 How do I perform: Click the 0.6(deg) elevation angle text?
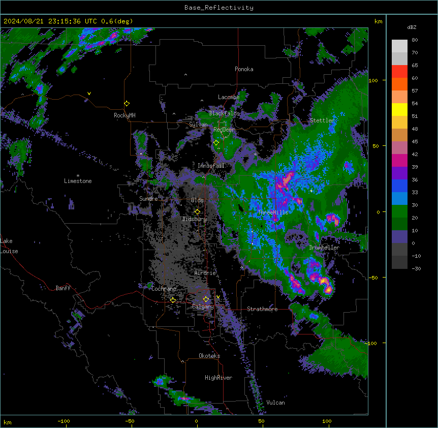117,21
